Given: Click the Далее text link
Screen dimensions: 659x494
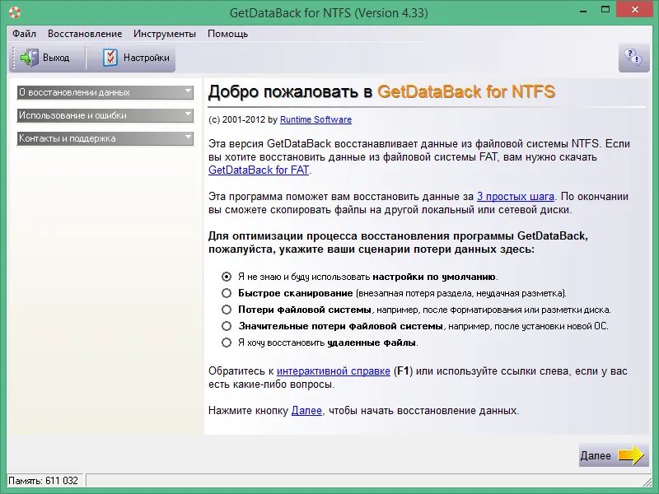Looking at the screenshot, I should click(306, 411).
